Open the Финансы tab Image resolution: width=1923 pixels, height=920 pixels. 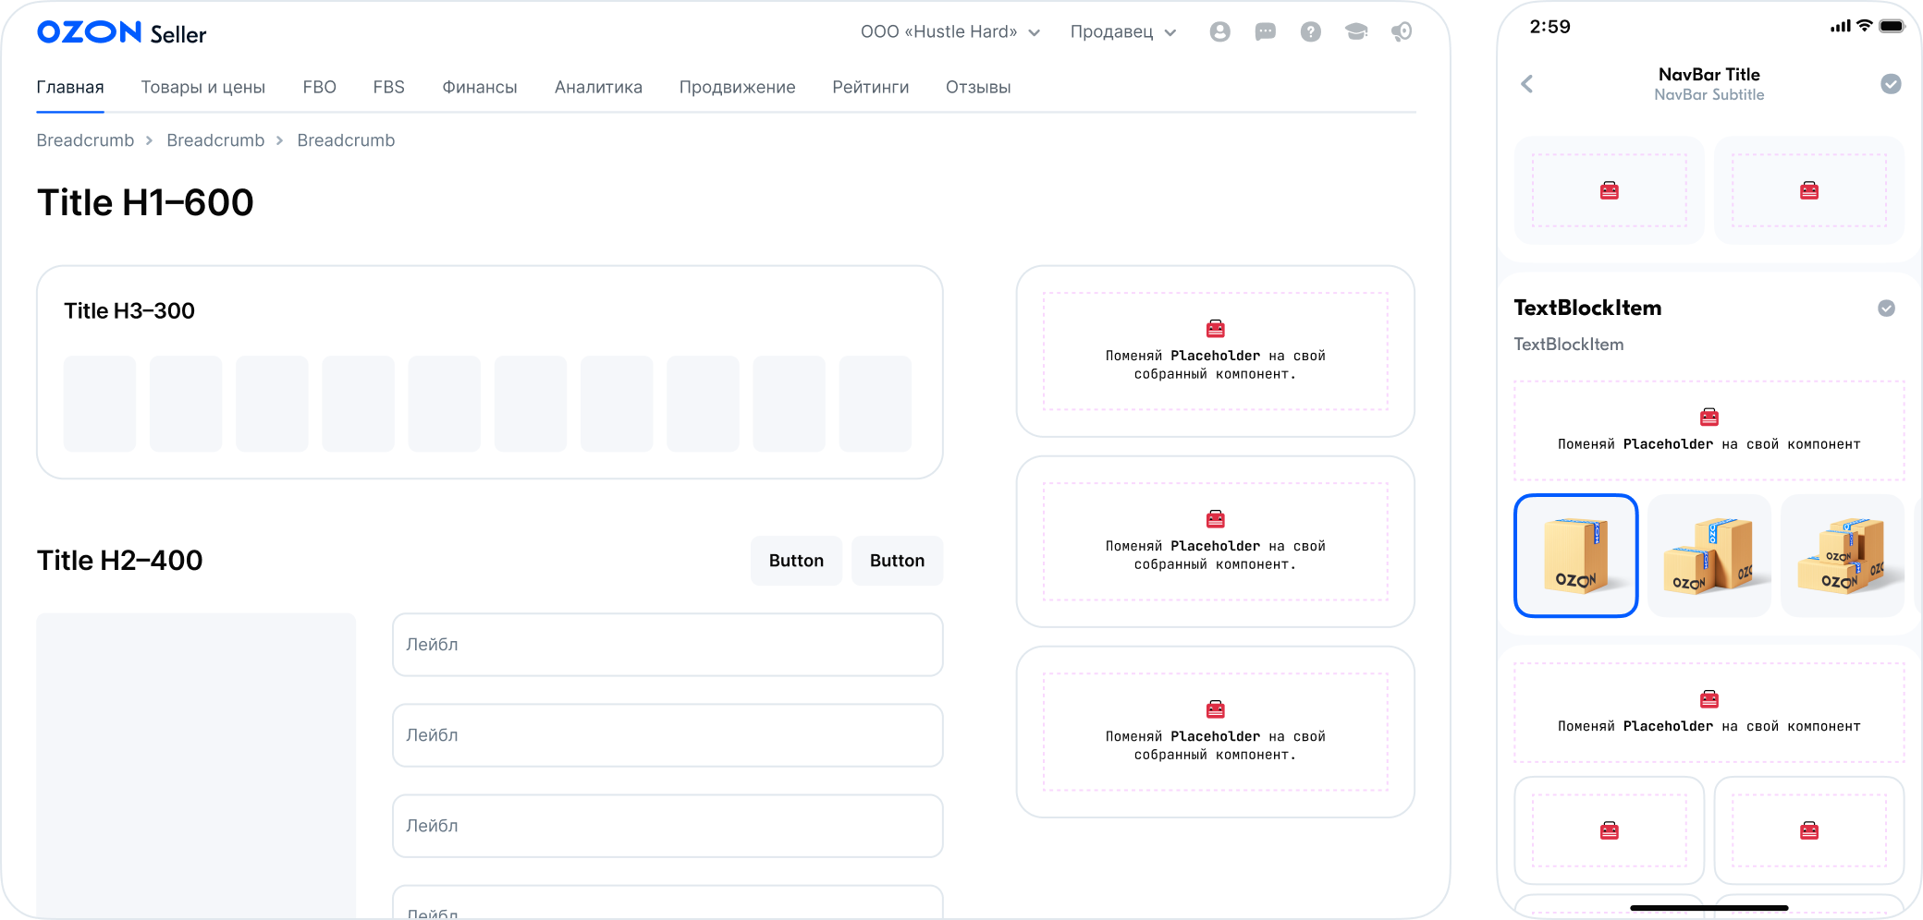pyautogui.click(x=480, y=88)
